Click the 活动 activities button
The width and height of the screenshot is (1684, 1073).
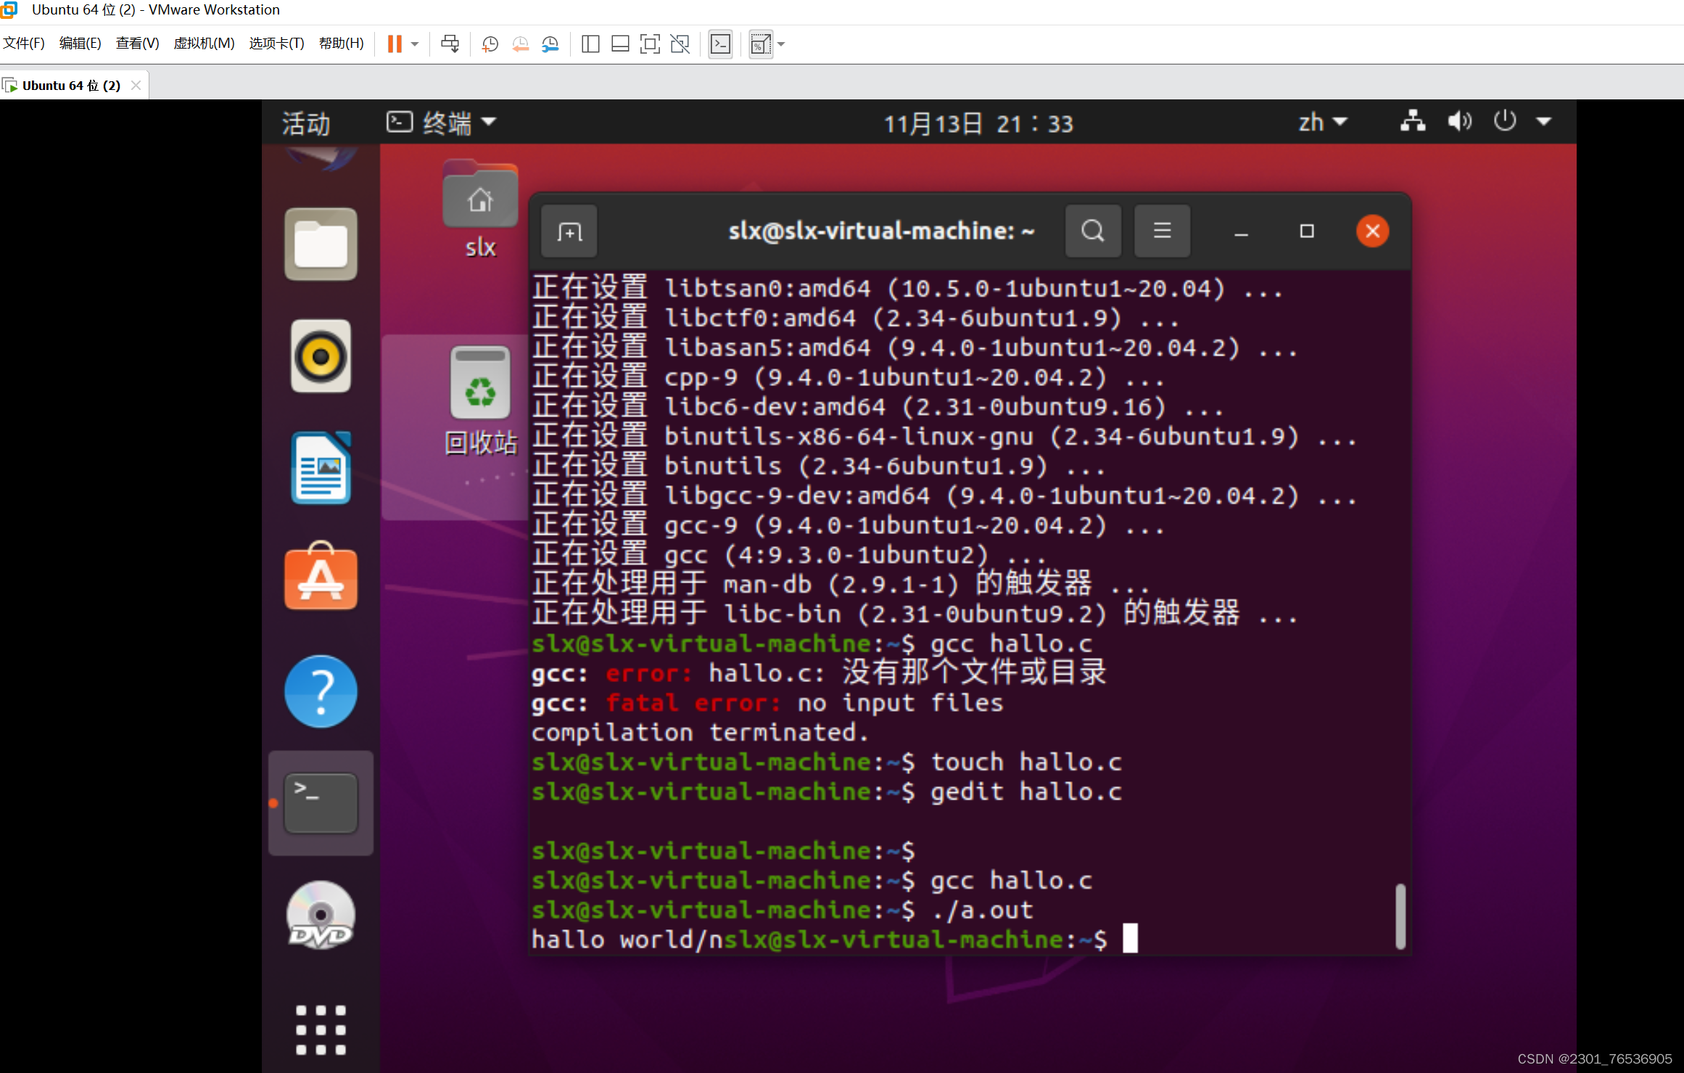[305, 123]
